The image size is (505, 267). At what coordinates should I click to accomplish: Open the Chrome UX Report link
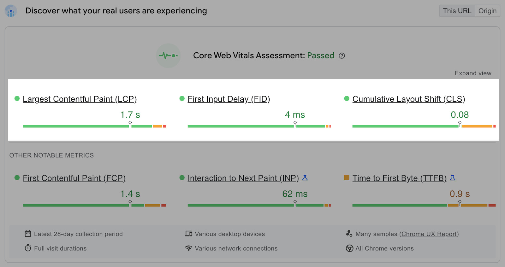coord(429,234)
